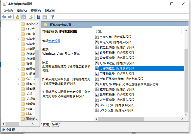Expand the 电源管 tree folder
Image resolution: width=191 pixels, height=134 pixels.
pos(18,69)
